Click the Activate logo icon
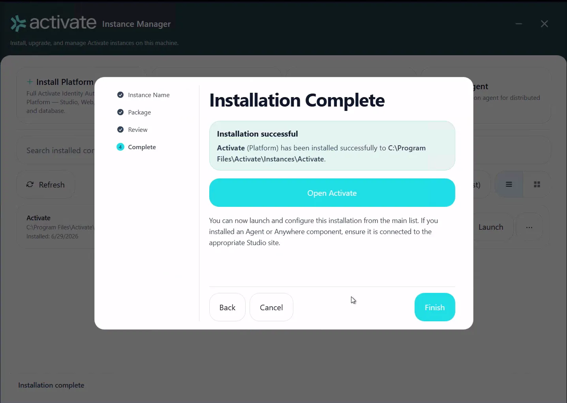 coord(18,23)
